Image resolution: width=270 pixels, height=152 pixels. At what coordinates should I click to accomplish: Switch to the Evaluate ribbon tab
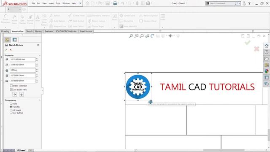[49, 31]
